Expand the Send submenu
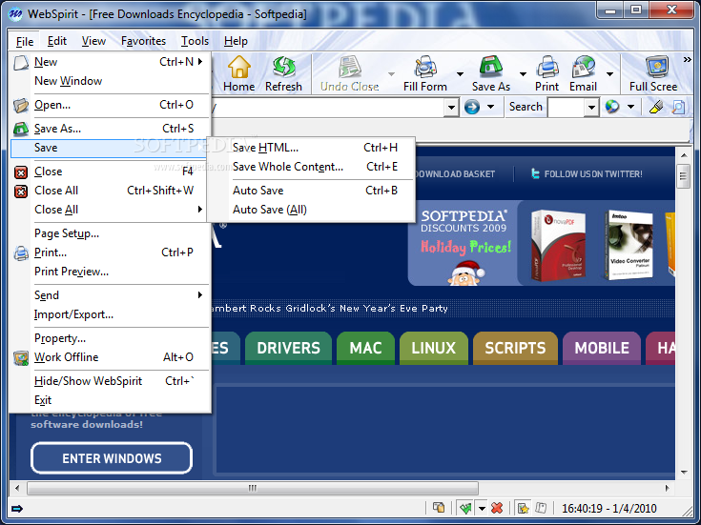701x525 pixels. [x=110, y=295]
